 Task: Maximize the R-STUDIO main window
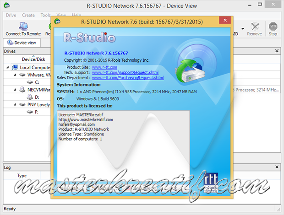(260, 5)
